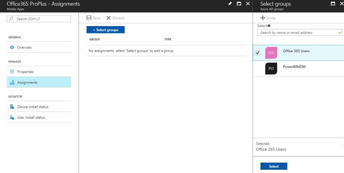Click the Save label in toolbar
The height and width of the screenshot is (173, 344).
coord(96,18)
